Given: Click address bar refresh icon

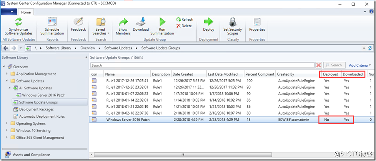Looking at the screenshot, I should (370, 48).
